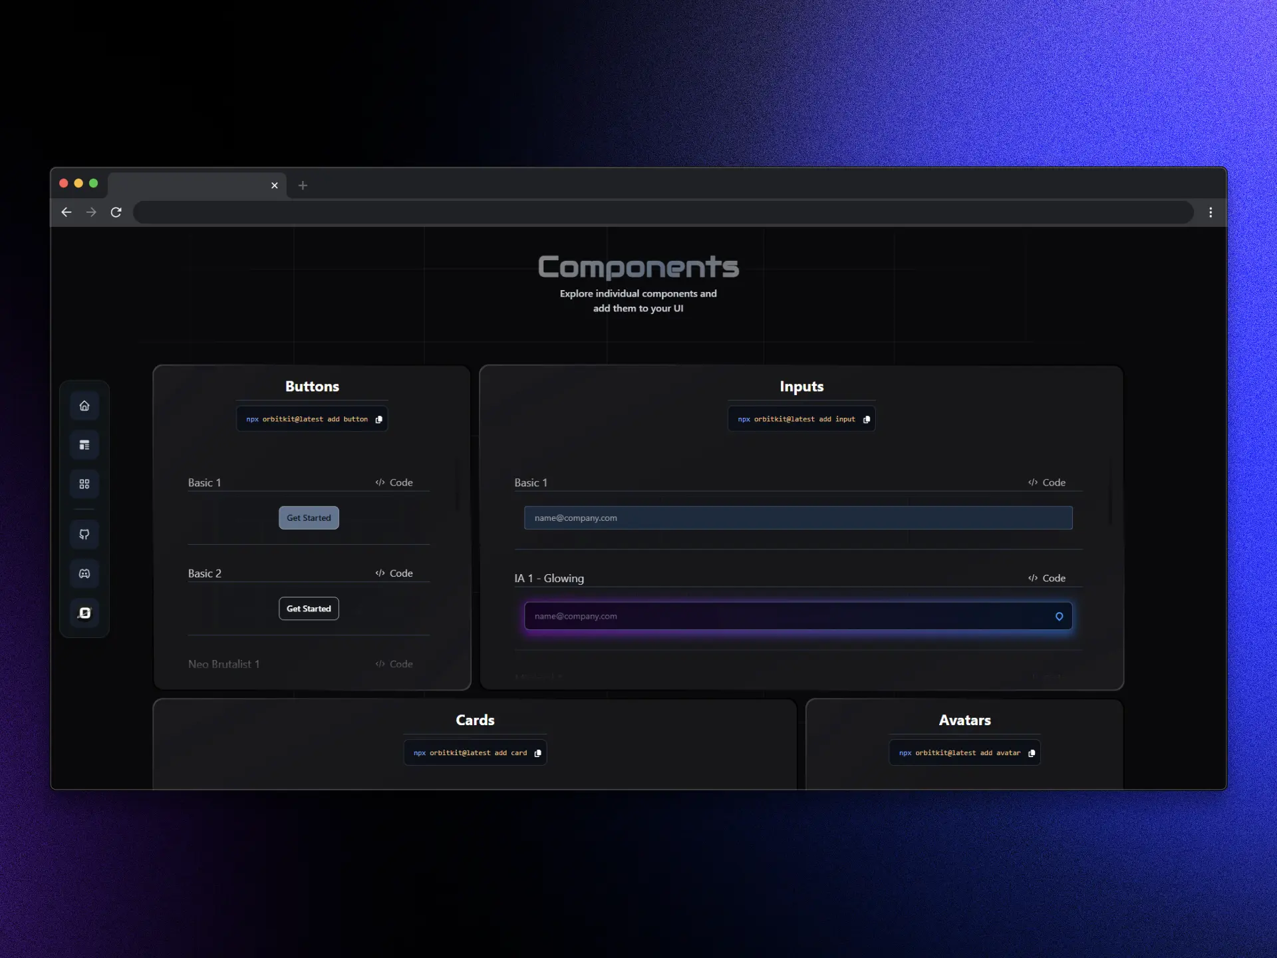Focus the IA 1 Glowing email input
This screenshot has height=958, width=1277.
(798, 616)
